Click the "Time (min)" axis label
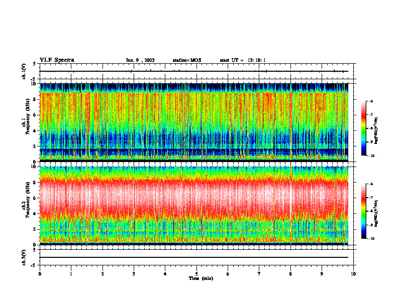The width and height of the screenshot is (398, 307). click(201, 278)
